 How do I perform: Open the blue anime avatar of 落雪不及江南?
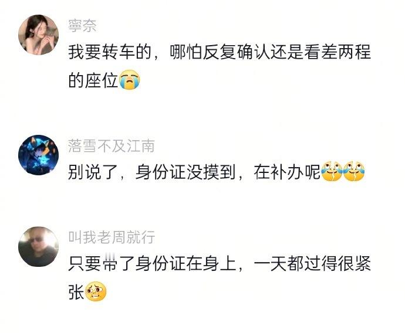(x=39, y=155)
